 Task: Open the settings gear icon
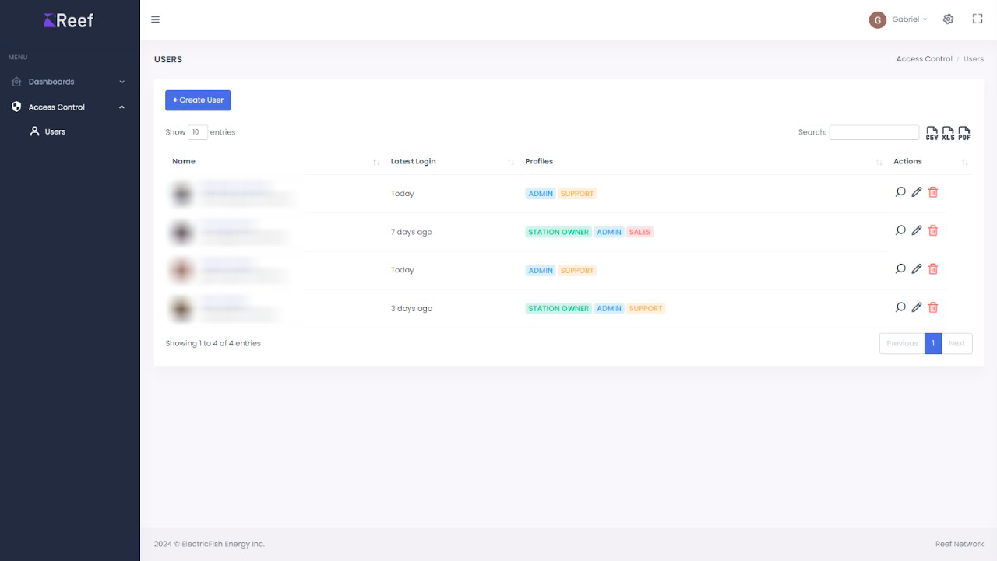(948, 19)
